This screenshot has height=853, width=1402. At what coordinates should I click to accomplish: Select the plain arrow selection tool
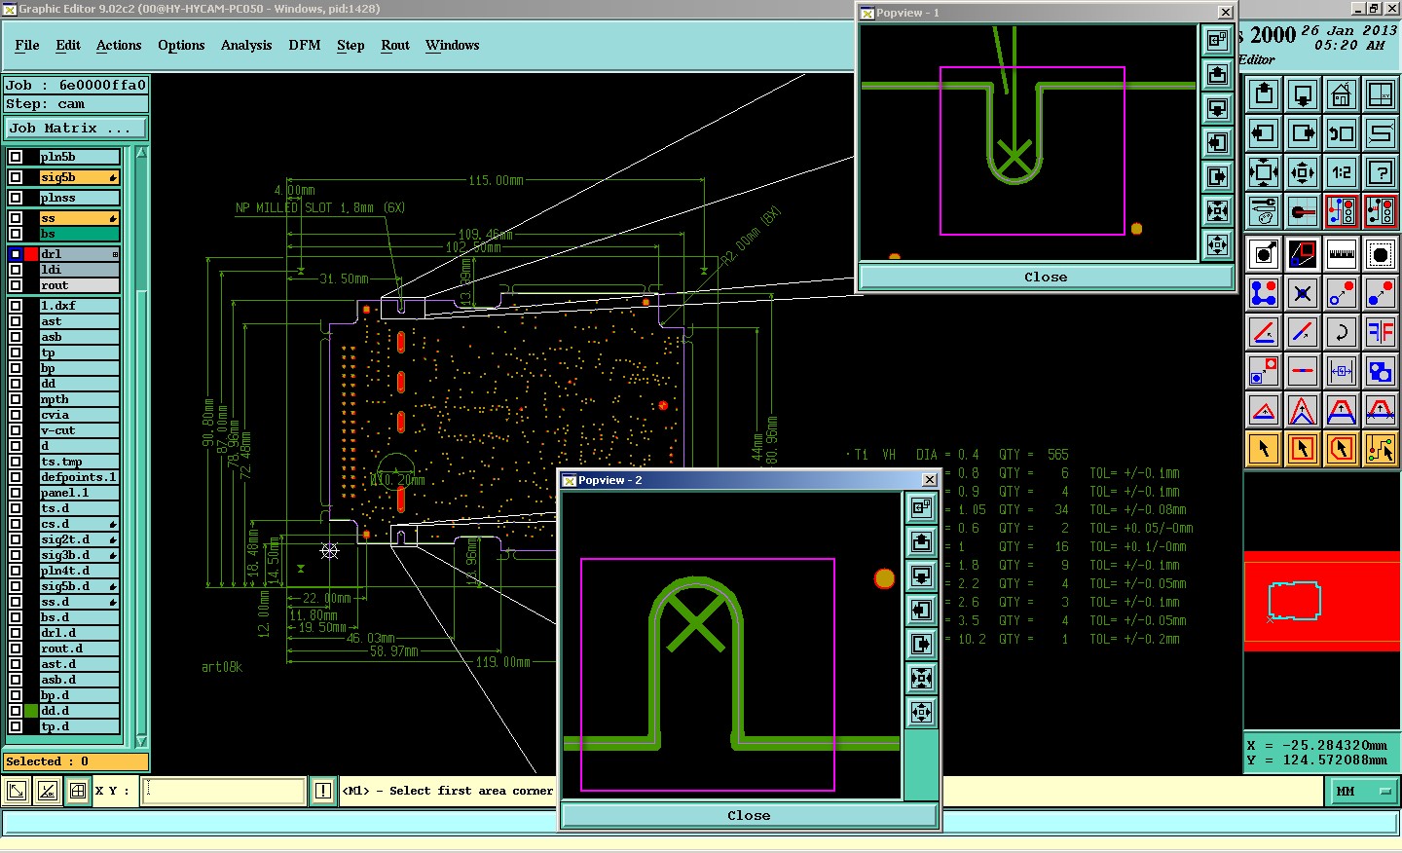pos(1264,449)
